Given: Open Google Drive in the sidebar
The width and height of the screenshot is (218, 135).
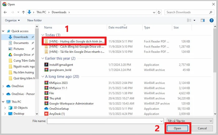Looking at the screenshot, I should point(22,55).
